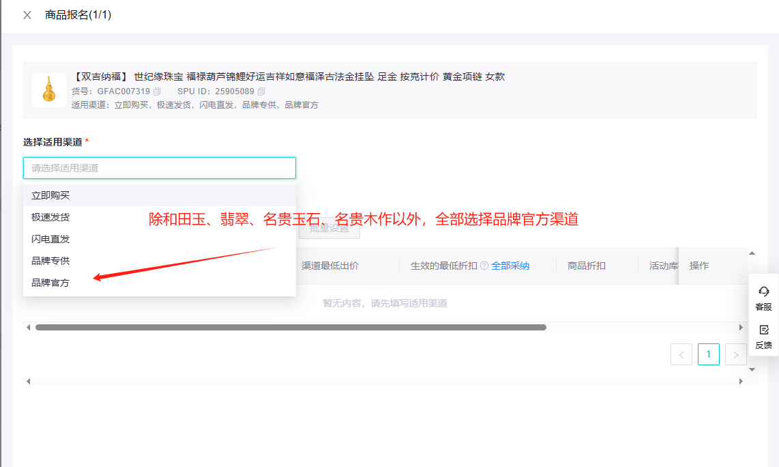Close the 商品报名 dialog
Screen dimensions: 779x467
[27, 15]
